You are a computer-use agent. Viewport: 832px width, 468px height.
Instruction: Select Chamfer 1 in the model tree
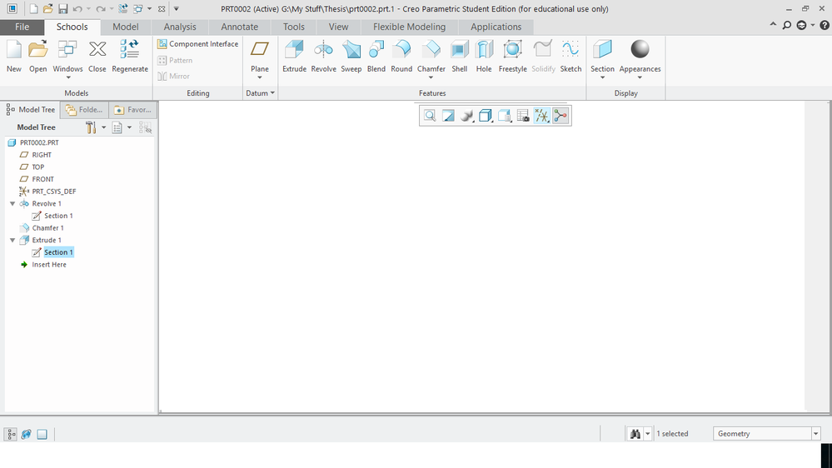[x=47, y=228]
